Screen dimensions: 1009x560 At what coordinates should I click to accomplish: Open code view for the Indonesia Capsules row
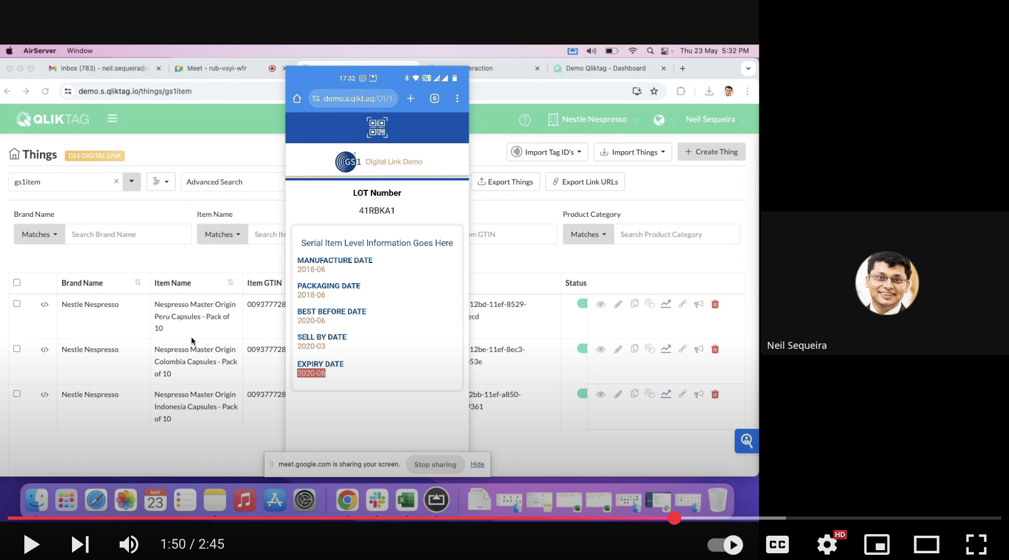[45, 394]
